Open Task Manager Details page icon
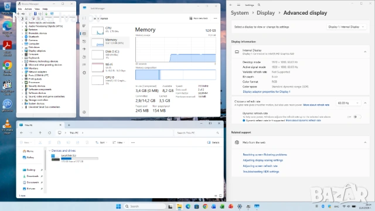 point(84,64)
